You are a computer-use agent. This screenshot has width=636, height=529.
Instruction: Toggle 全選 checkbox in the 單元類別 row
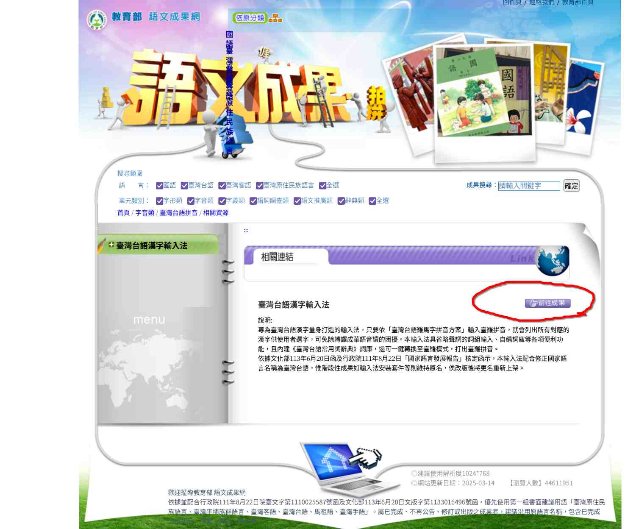pos(372,201)
